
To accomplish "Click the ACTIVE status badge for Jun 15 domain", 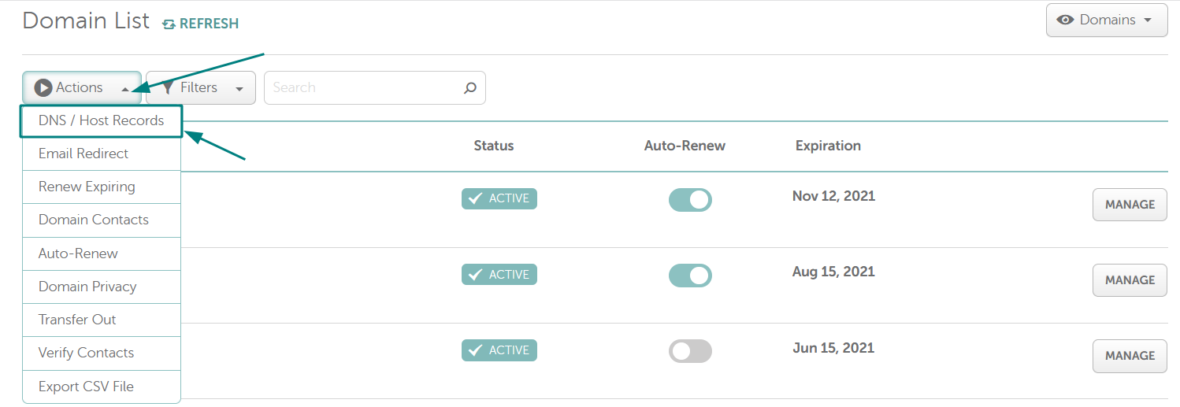I will 499,350.
